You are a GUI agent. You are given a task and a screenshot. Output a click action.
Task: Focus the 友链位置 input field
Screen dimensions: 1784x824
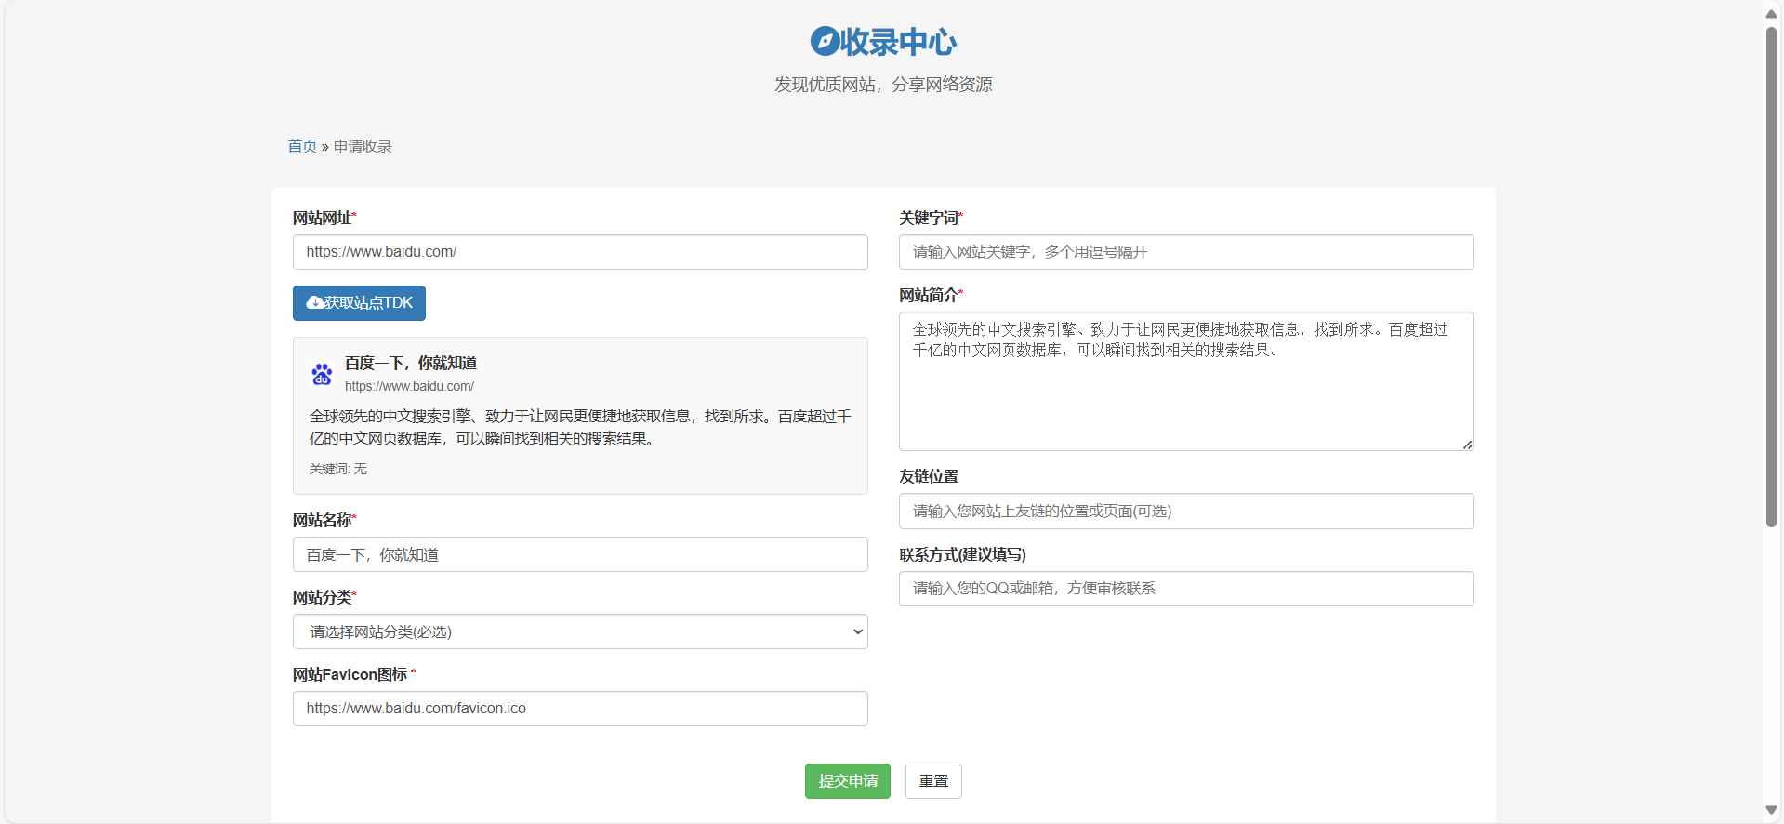(1185, 511)
